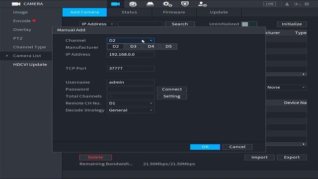Click the user profile icon at top right
Screen dimensions: 318x179
point(287,4)
